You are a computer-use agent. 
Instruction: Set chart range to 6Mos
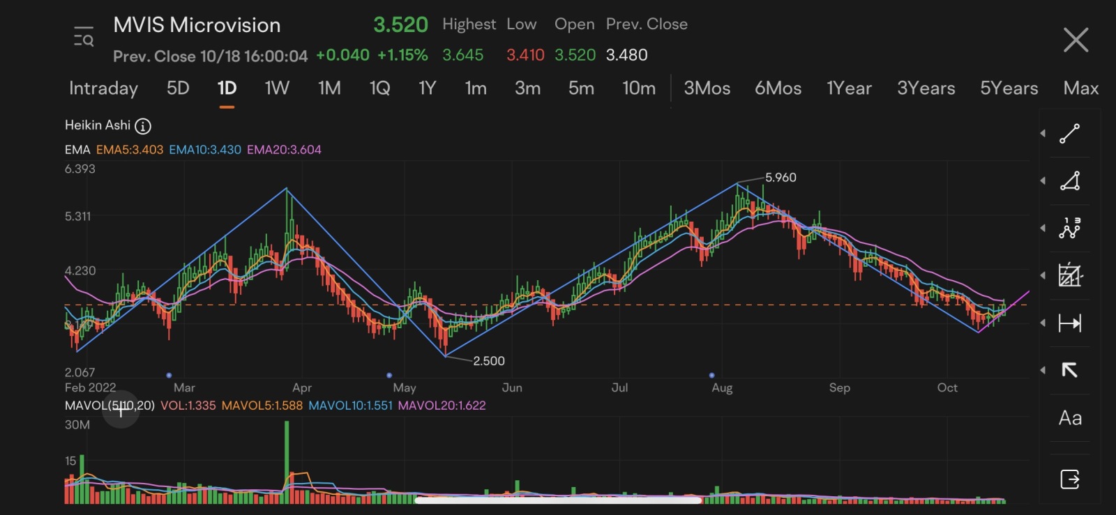tap(778, 88)
